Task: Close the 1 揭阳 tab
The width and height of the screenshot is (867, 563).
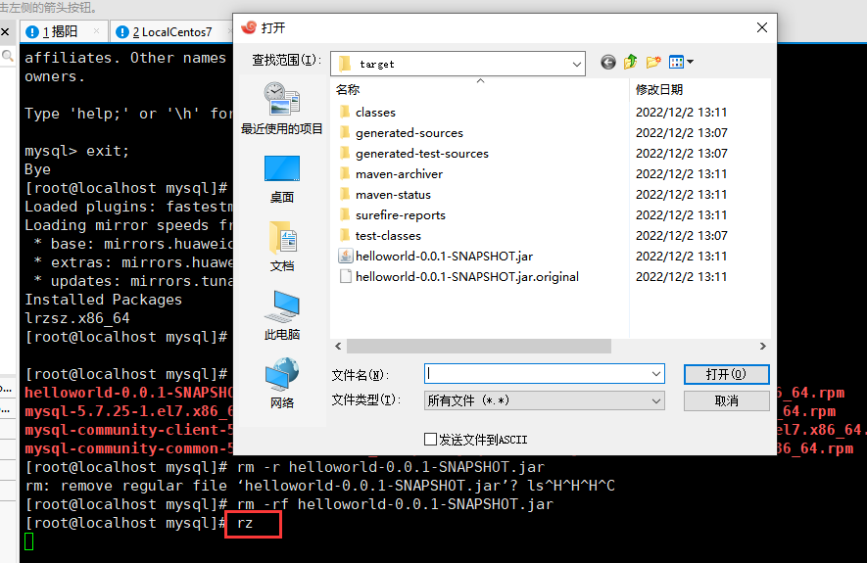Action: tap(97, 31)
